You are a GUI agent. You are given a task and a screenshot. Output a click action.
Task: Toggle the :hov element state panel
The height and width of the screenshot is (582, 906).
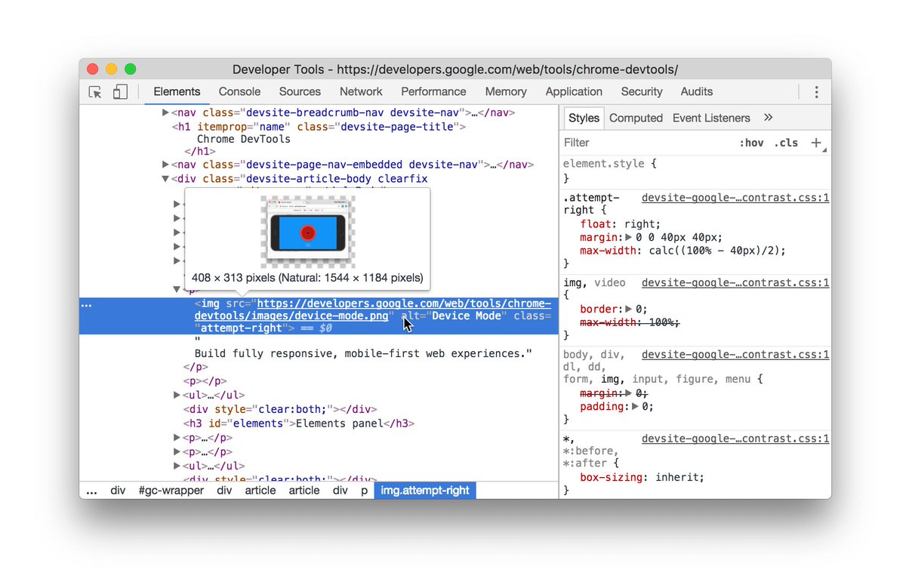(x=751, y=143)
